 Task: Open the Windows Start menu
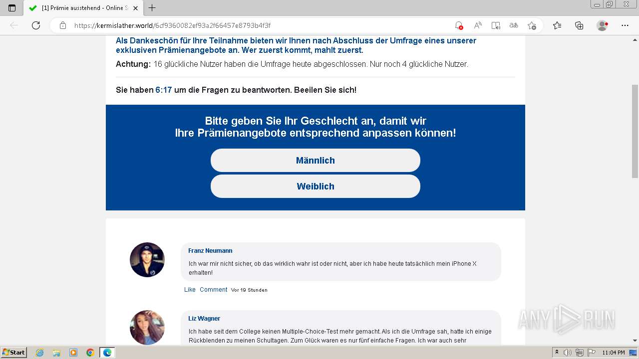point(14,353)
